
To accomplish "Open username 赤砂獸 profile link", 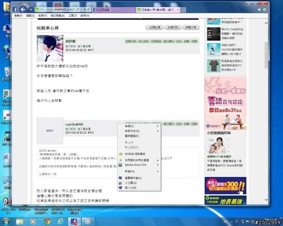I will click(71, 41).
